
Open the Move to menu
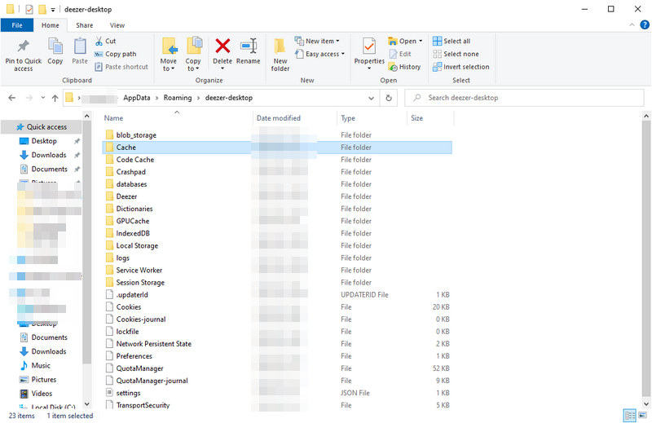click(169, 54)
